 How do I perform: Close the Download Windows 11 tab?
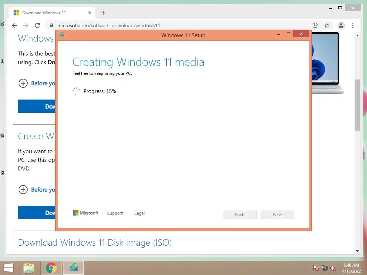[89, 13]
